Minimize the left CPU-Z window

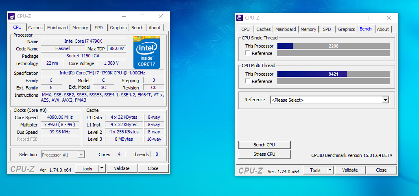[123, 16]
